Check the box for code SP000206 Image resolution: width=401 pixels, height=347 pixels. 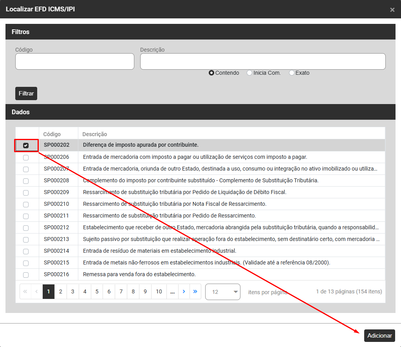click(26, 157)
